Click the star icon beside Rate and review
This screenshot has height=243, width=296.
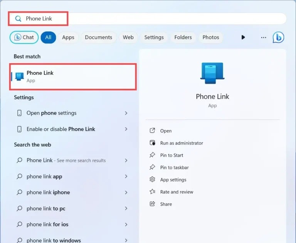[152, 192]
